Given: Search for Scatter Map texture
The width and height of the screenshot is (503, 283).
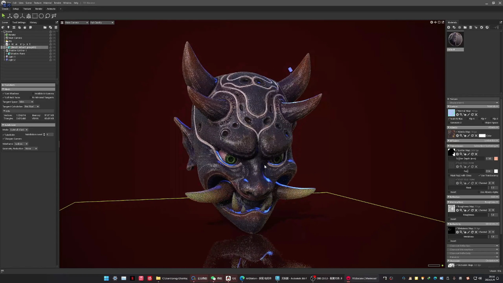Looking at the screenshot, I should 461,154.
